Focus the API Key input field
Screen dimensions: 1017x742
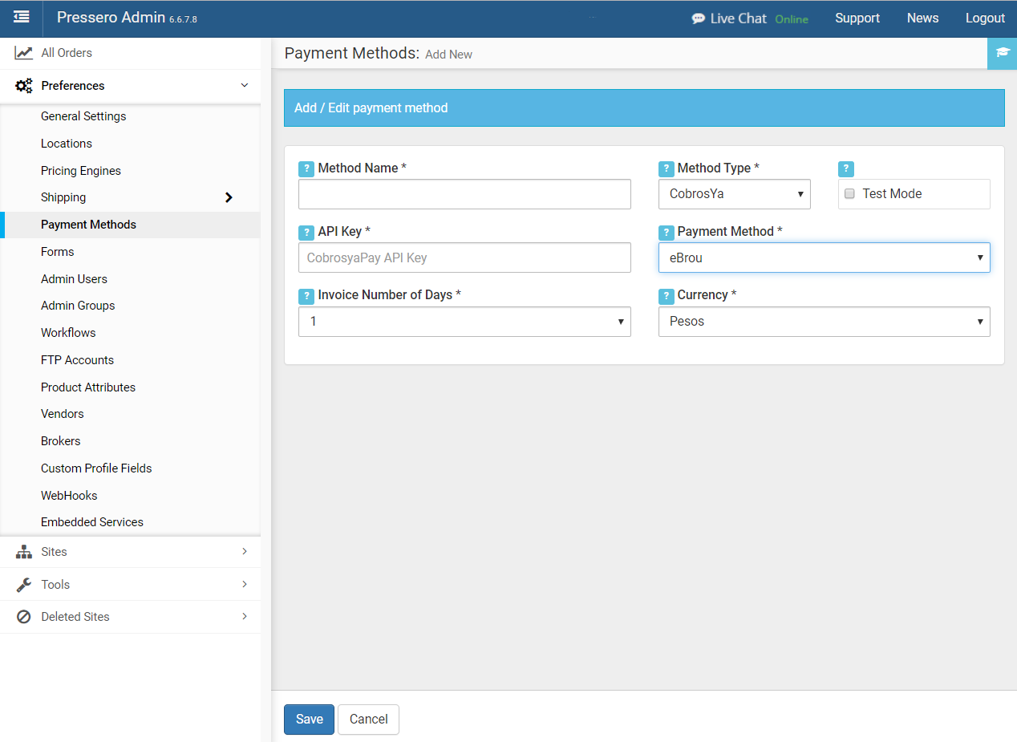[464, 258]
